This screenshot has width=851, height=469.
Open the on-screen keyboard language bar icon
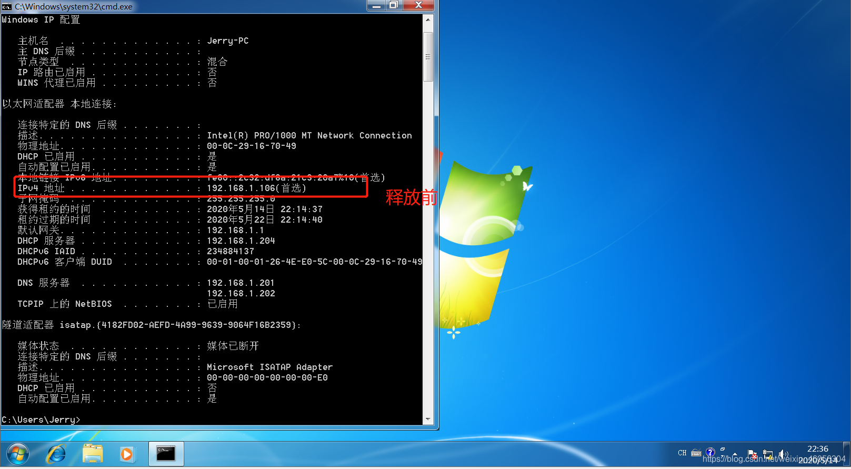[x=696, y=453]
